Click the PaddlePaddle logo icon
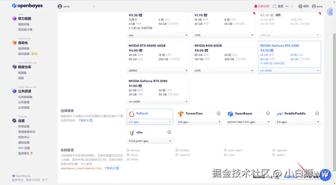Image resolution: width=336 pixels, height=185 pixels. pyautogui.click(x=280, y=114)
